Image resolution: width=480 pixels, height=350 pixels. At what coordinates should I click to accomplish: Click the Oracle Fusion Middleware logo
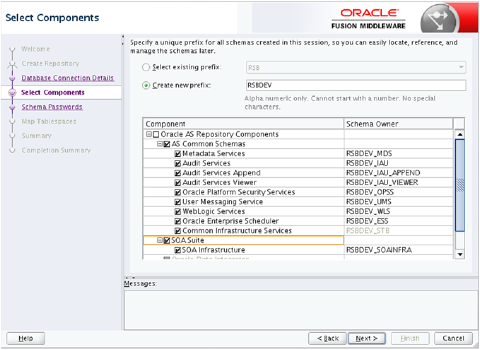click(369, 19)
